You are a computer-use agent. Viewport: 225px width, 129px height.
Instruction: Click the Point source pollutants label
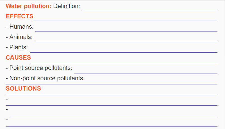(41, 68)
